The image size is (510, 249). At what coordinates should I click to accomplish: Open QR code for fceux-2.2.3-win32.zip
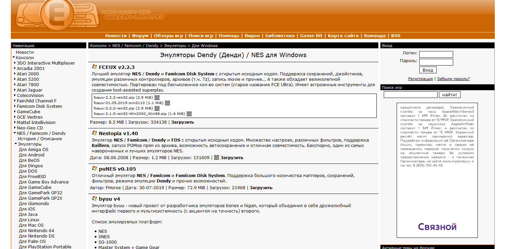click(x=157, y=97)
